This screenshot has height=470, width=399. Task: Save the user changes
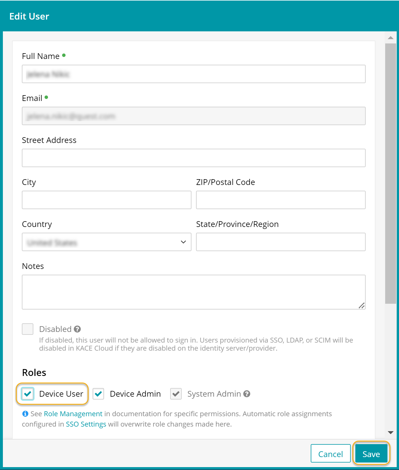pos(371,454)
